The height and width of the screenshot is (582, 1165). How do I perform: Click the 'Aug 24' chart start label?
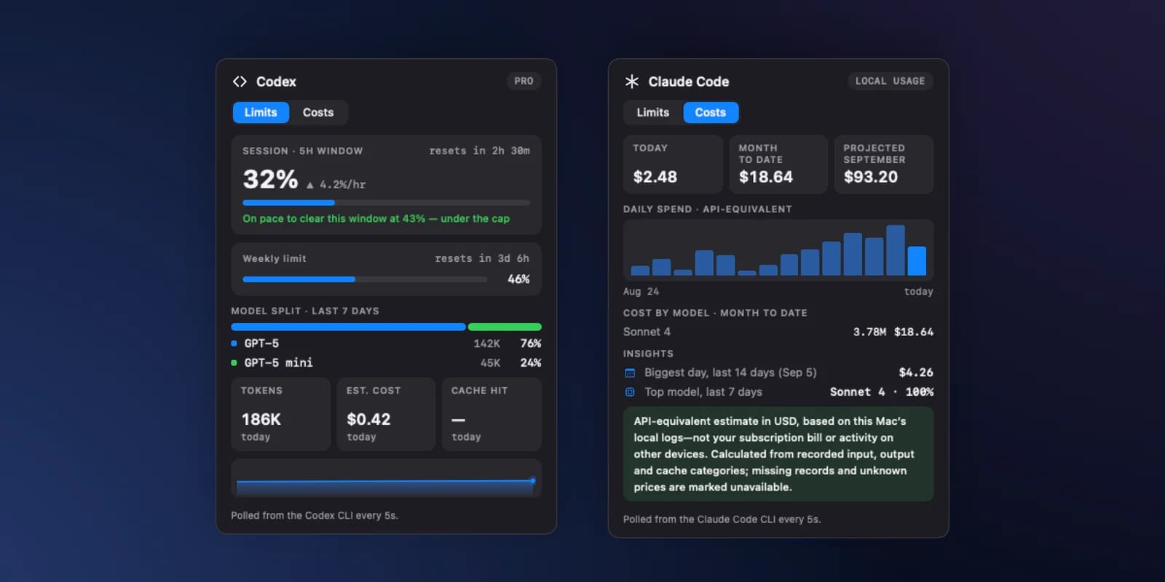tap(641, 292)
